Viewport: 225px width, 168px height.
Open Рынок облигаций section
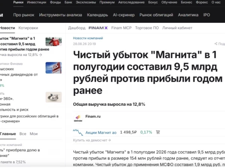156,15
